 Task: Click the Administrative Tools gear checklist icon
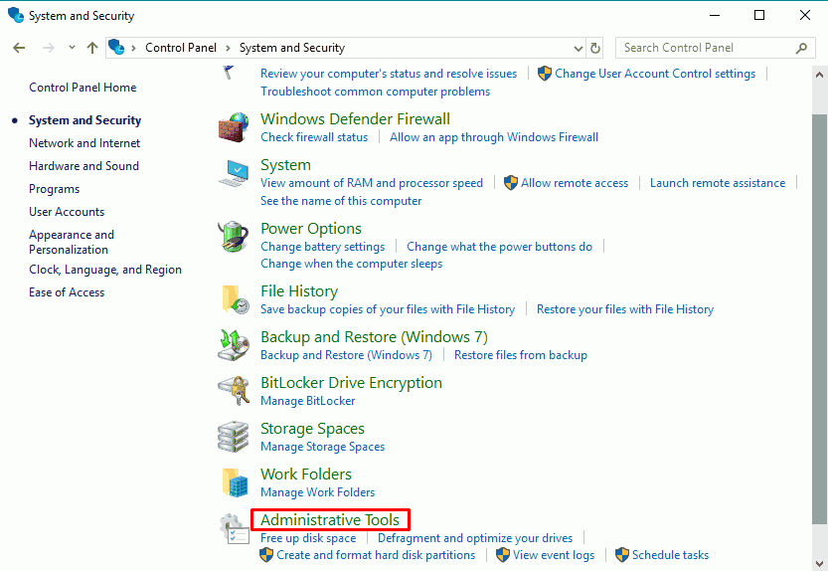tap(234, 528)
